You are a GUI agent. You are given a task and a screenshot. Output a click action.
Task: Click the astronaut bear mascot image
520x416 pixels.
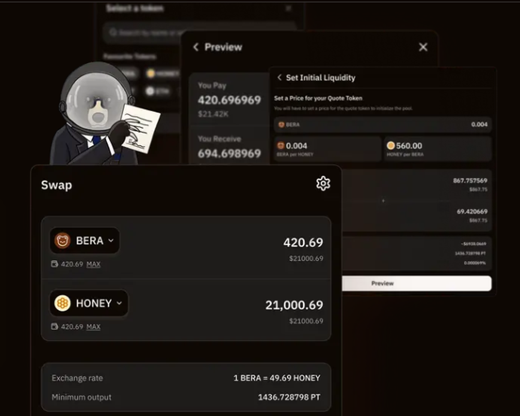pos(105,113)
